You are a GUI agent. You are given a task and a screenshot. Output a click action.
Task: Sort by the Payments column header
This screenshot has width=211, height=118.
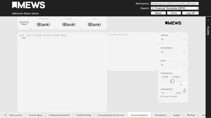tap(63, 35)
